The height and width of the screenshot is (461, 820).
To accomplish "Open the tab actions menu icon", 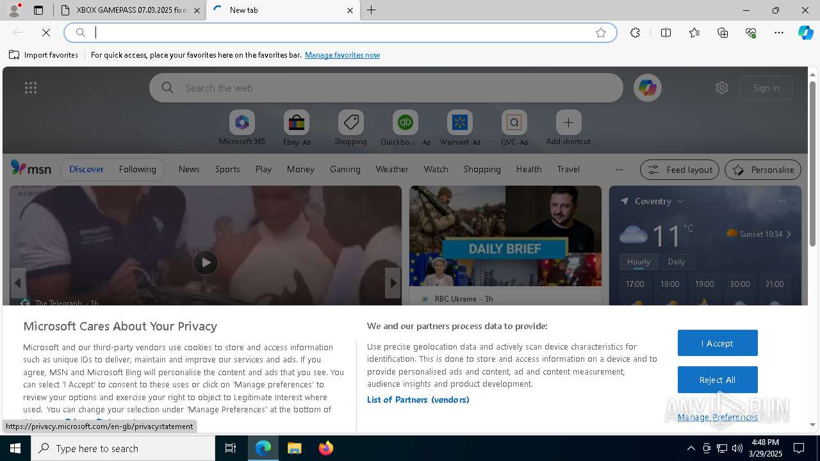I will (38, 10).
